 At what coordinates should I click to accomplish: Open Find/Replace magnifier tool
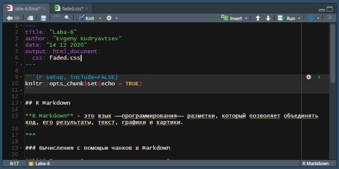click(67, 18)
